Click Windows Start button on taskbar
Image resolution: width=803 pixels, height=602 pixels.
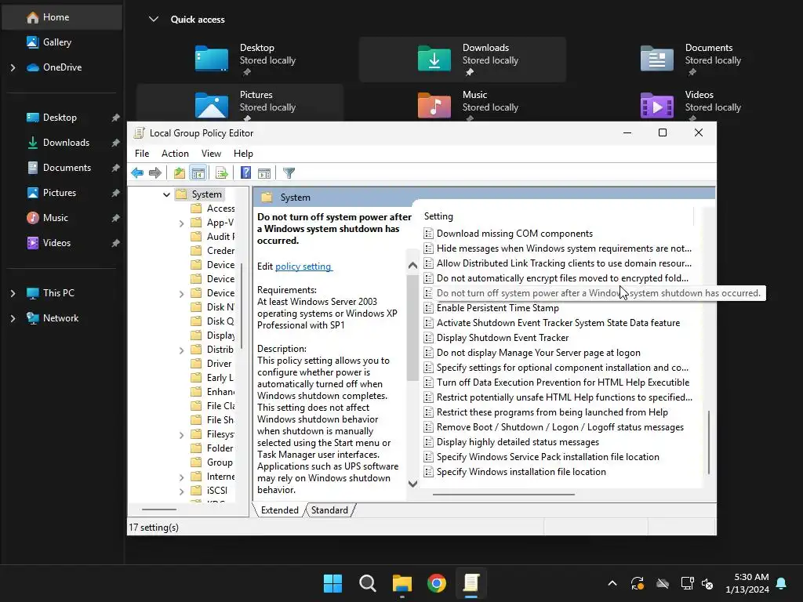coord(332,583)
